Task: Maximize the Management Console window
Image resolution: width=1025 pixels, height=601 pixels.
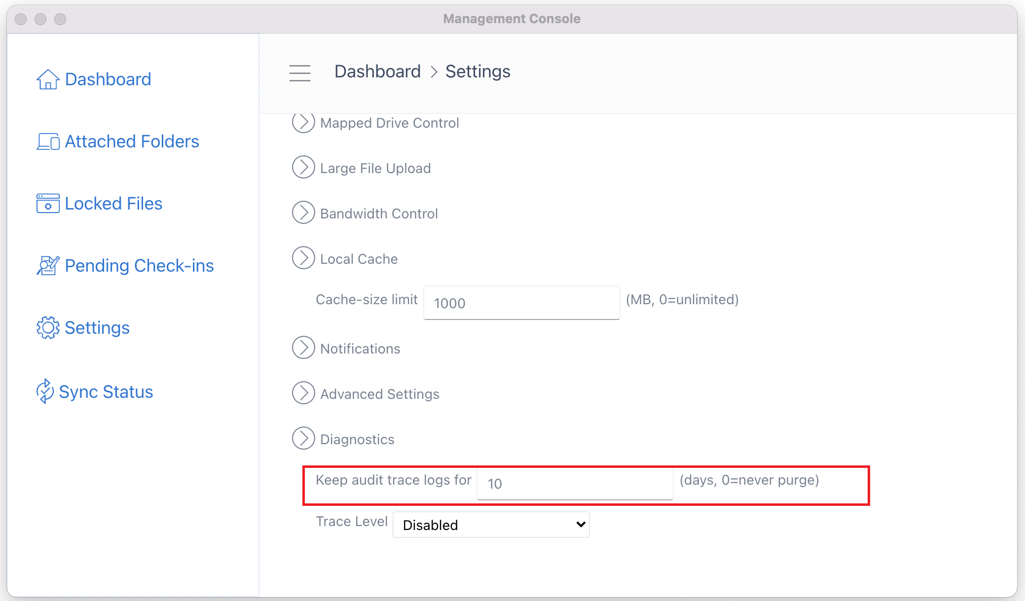Action: tap(60, 19)
